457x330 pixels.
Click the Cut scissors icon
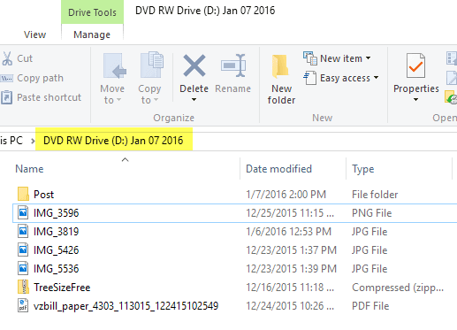7,58
